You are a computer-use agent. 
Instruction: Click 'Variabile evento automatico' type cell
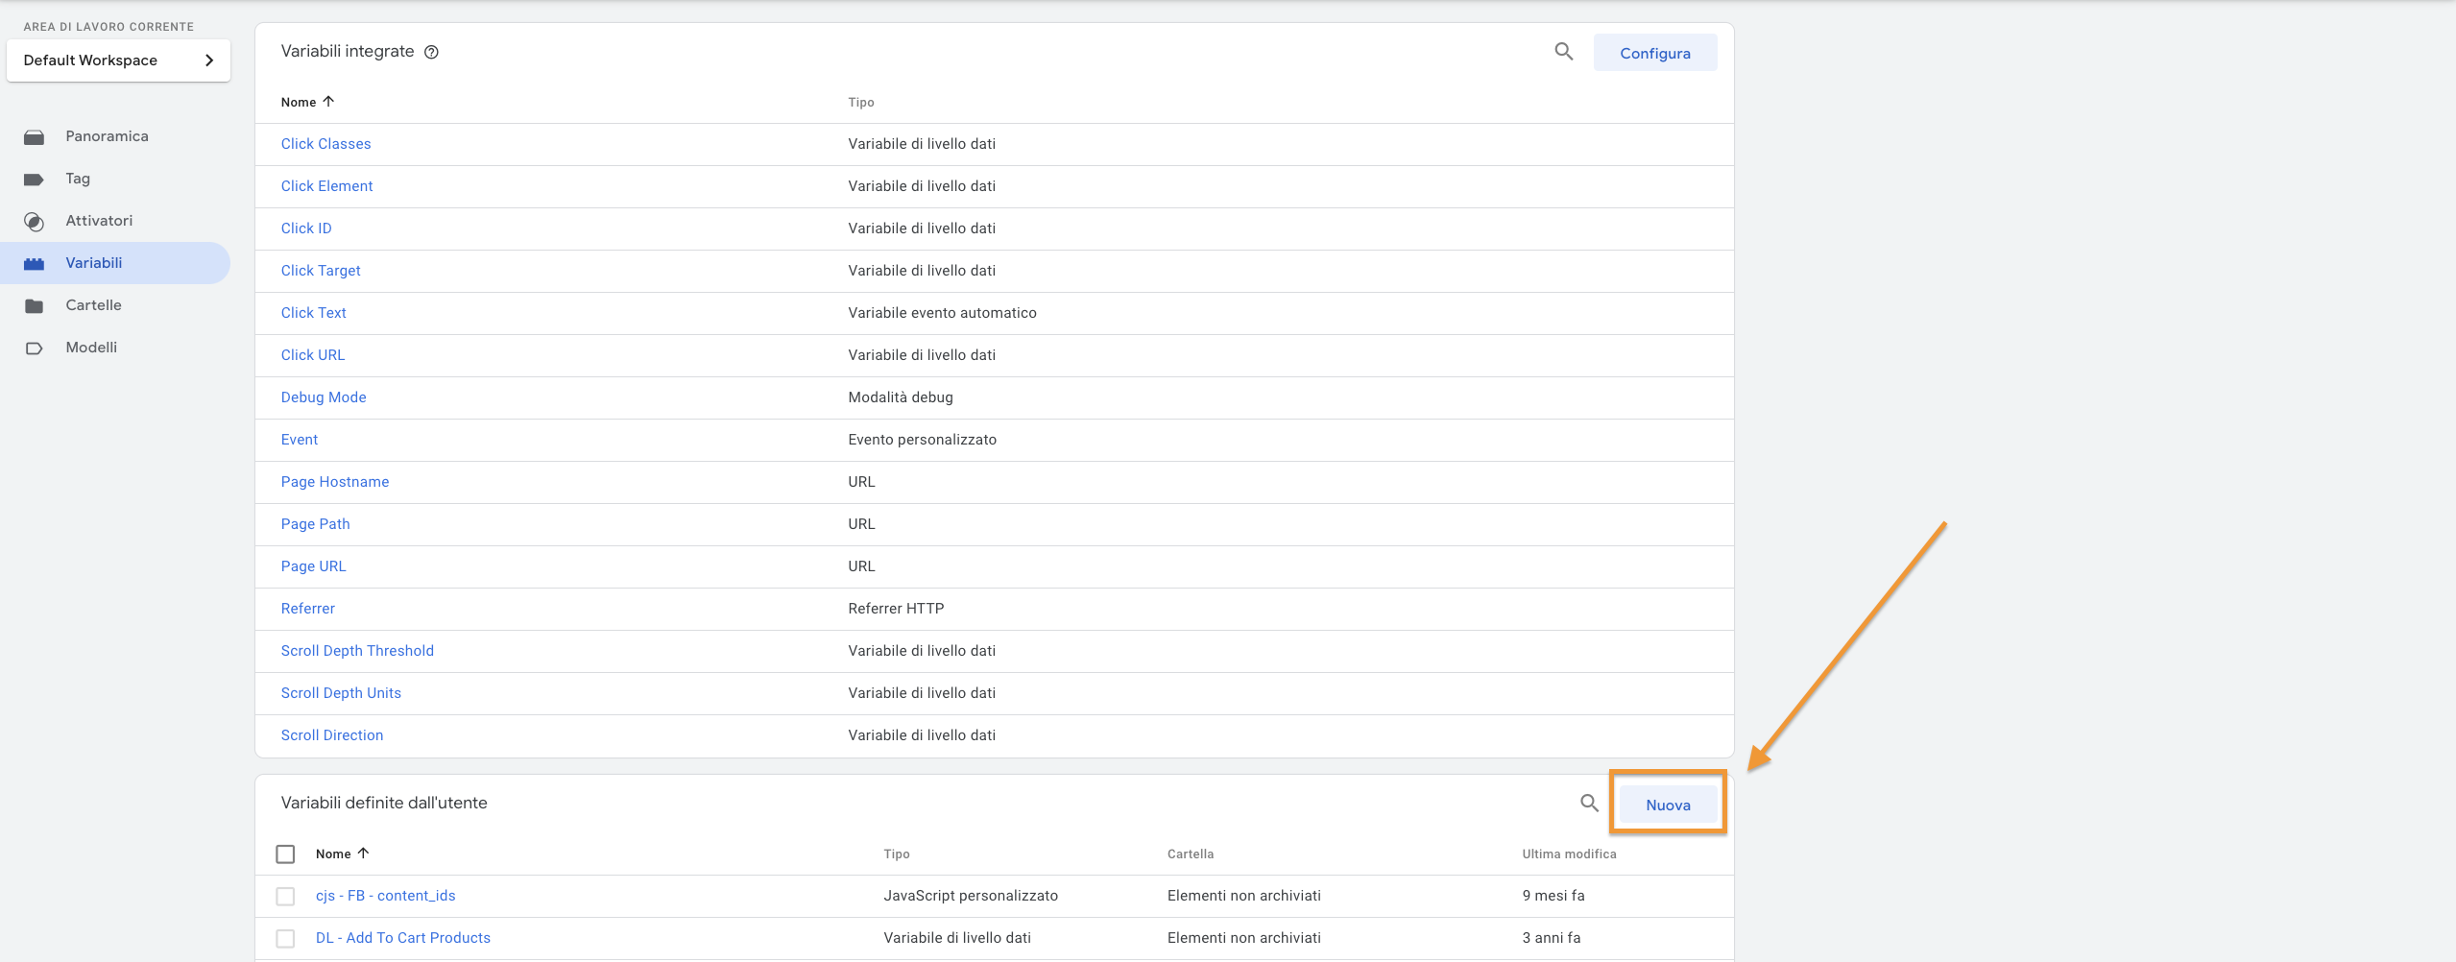943,313
